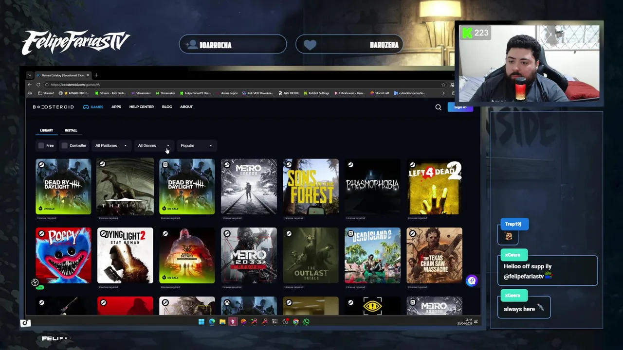623x350 pixels.
Task: Open the Phasmophobia game card
Action: [x=372, y=187]
